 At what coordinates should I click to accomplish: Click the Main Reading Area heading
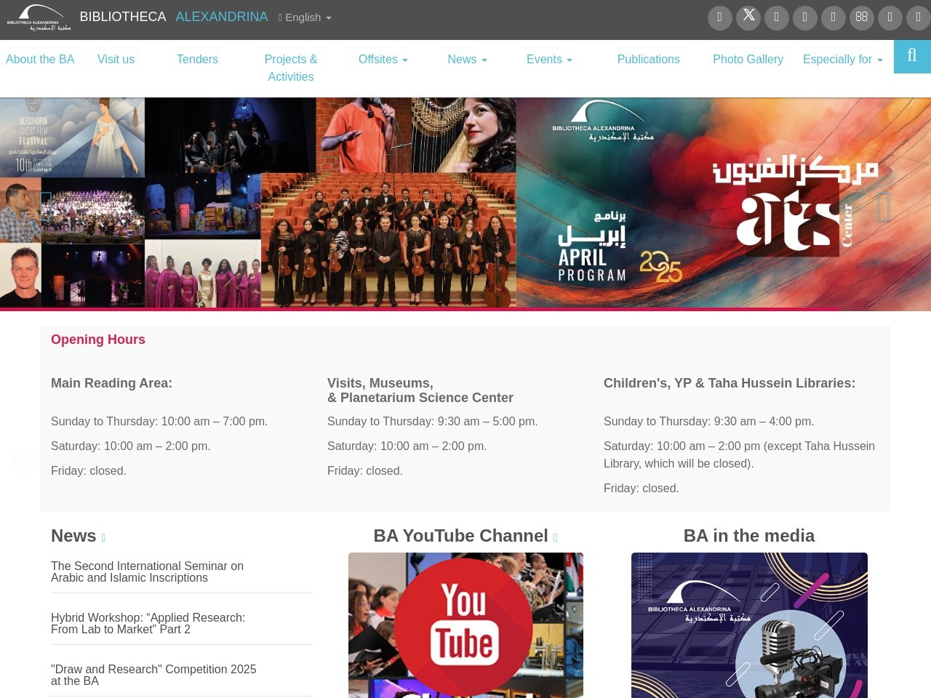click(x=111, y=383)
